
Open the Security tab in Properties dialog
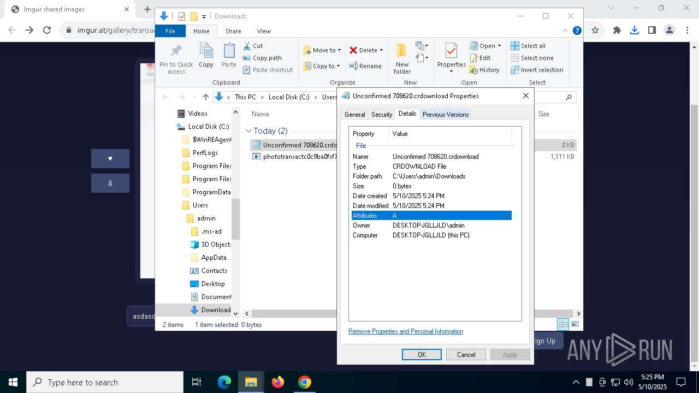(382, 115)
